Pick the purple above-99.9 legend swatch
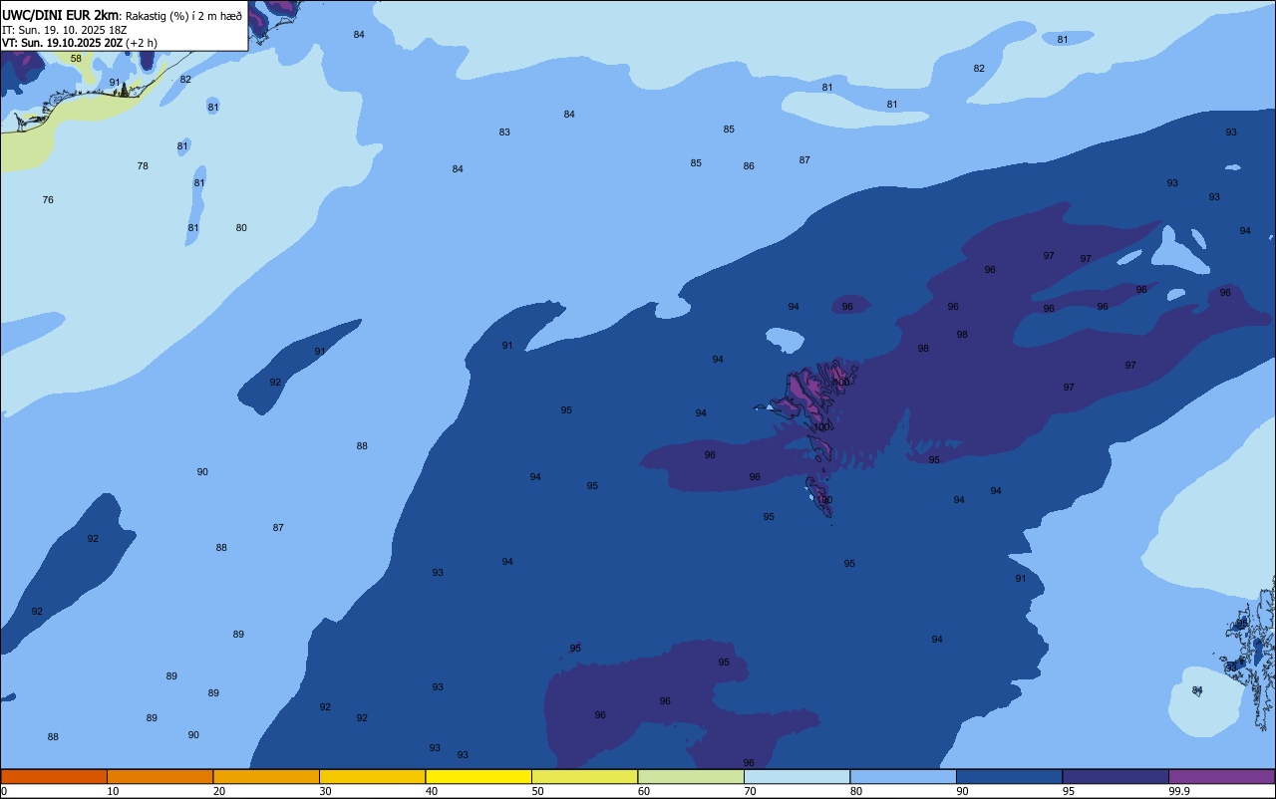 pyautogui.click(x=1221, y=776)
